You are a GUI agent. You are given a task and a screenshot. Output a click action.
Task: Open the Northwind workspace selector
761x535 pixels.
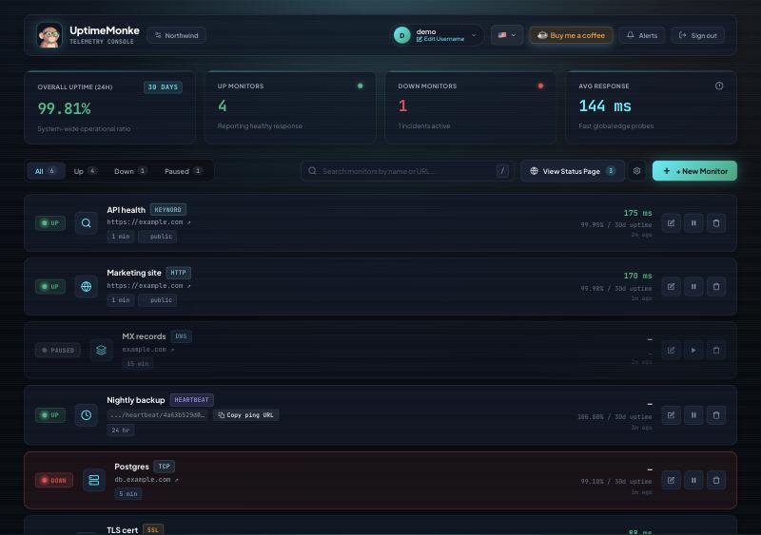[x=176, y=35]
